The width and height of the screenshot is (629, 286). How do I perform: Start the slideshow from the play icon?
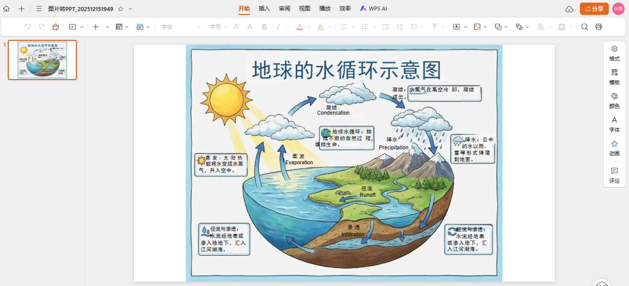[x=73, y=26]
